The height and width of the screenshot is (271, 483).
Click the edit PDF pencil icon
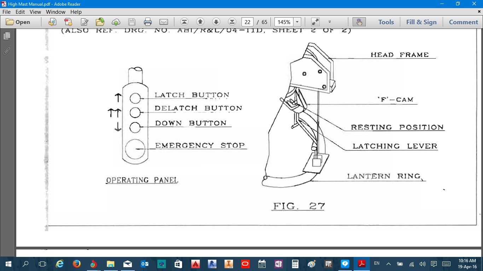85,22
